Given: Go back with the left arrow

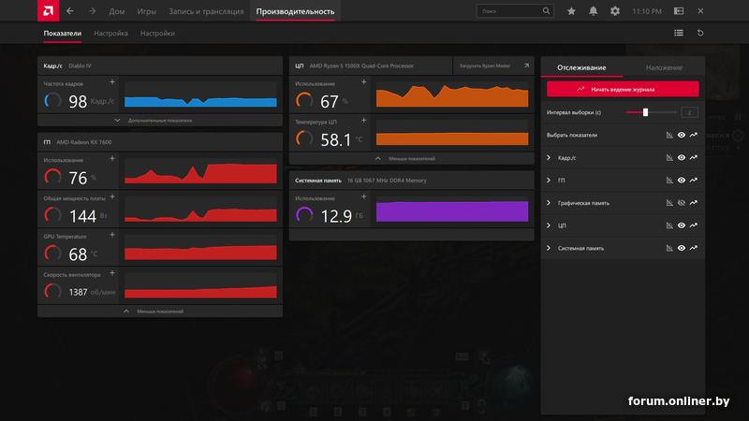Looking at the screenshot, I should click(x=70, y=11).
